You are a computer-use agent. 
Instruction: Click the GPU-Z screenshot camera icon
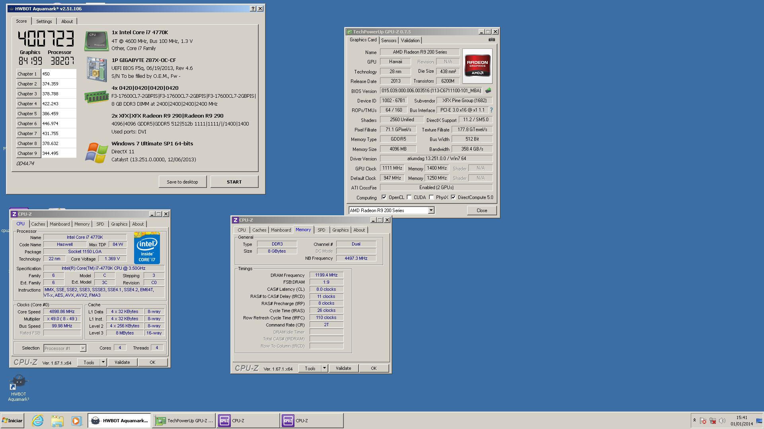pos(492,40)
